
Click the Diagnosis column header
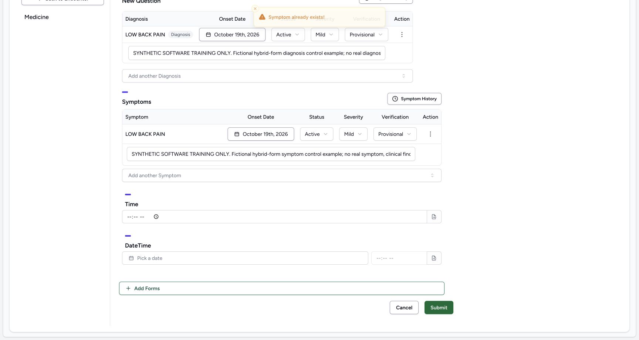(136, 19)
